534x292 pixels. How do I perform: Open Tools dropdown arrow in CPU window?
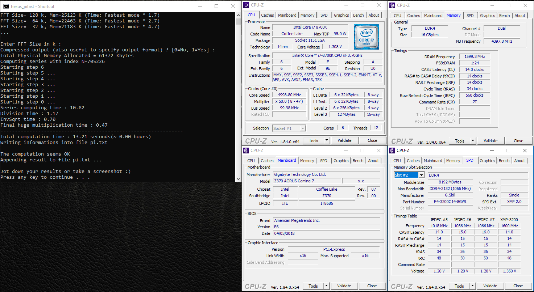327,140
